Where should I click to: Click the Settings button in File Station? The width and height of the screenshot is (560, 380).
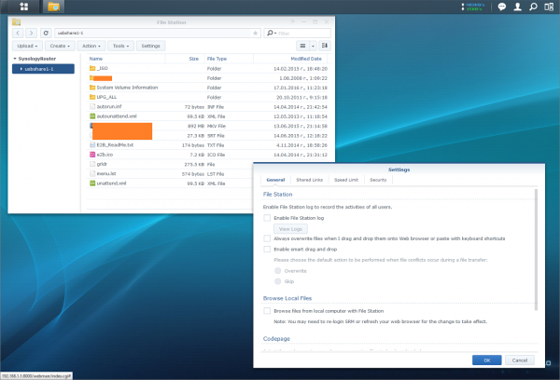click(x=150, y=46)
